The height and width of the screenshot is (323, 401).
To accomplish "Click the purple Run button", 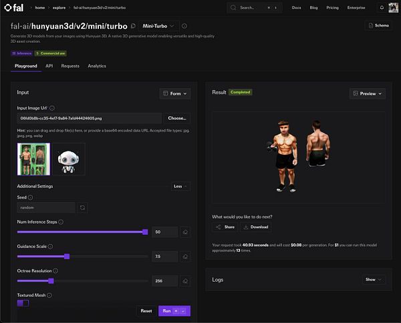I will (x=174, y=311).
